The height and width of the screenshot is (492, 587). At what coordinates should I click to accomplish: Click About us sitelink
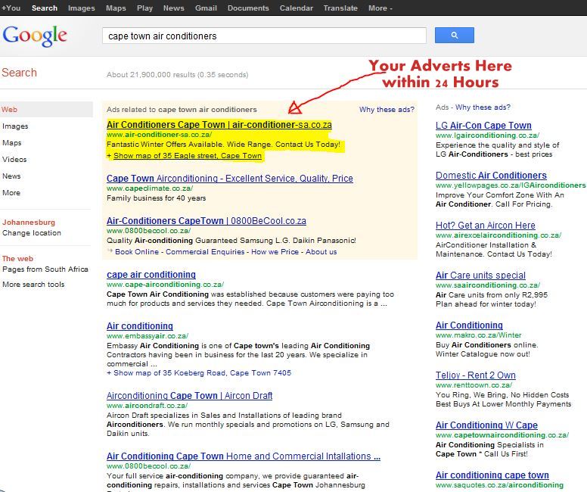pos(321,252)
